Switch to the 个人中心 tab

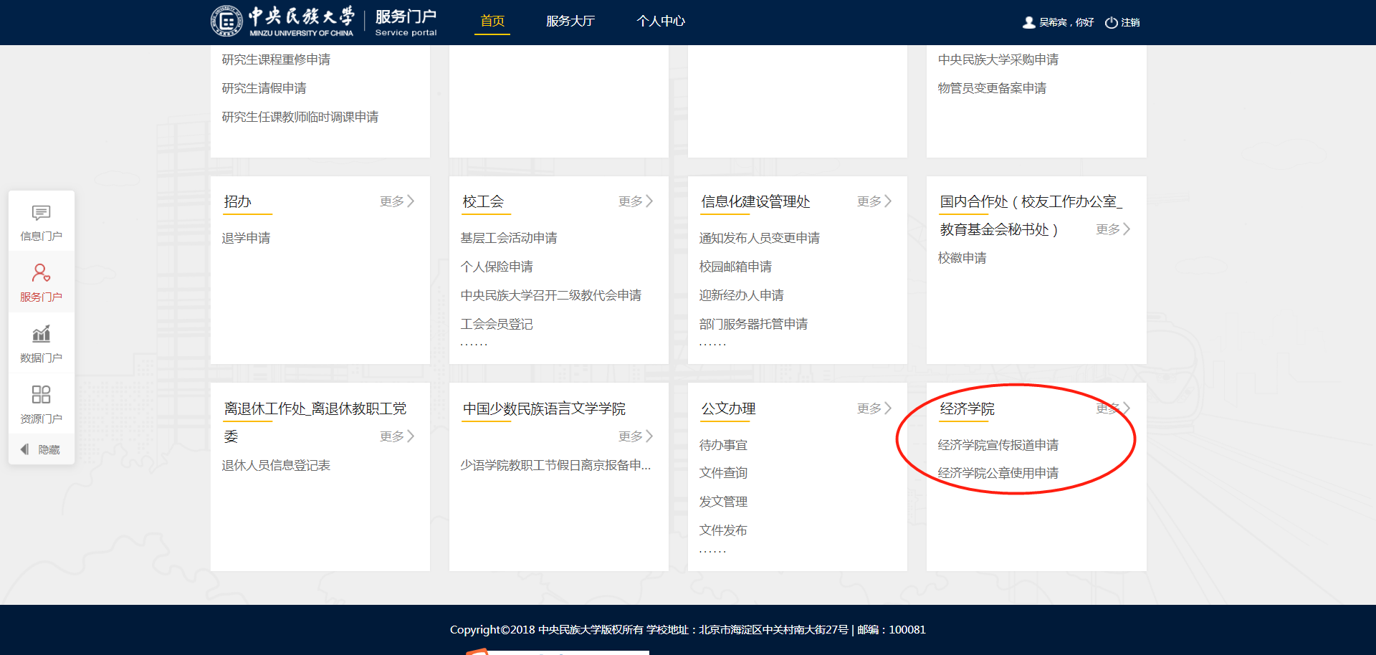coord(661,21)
